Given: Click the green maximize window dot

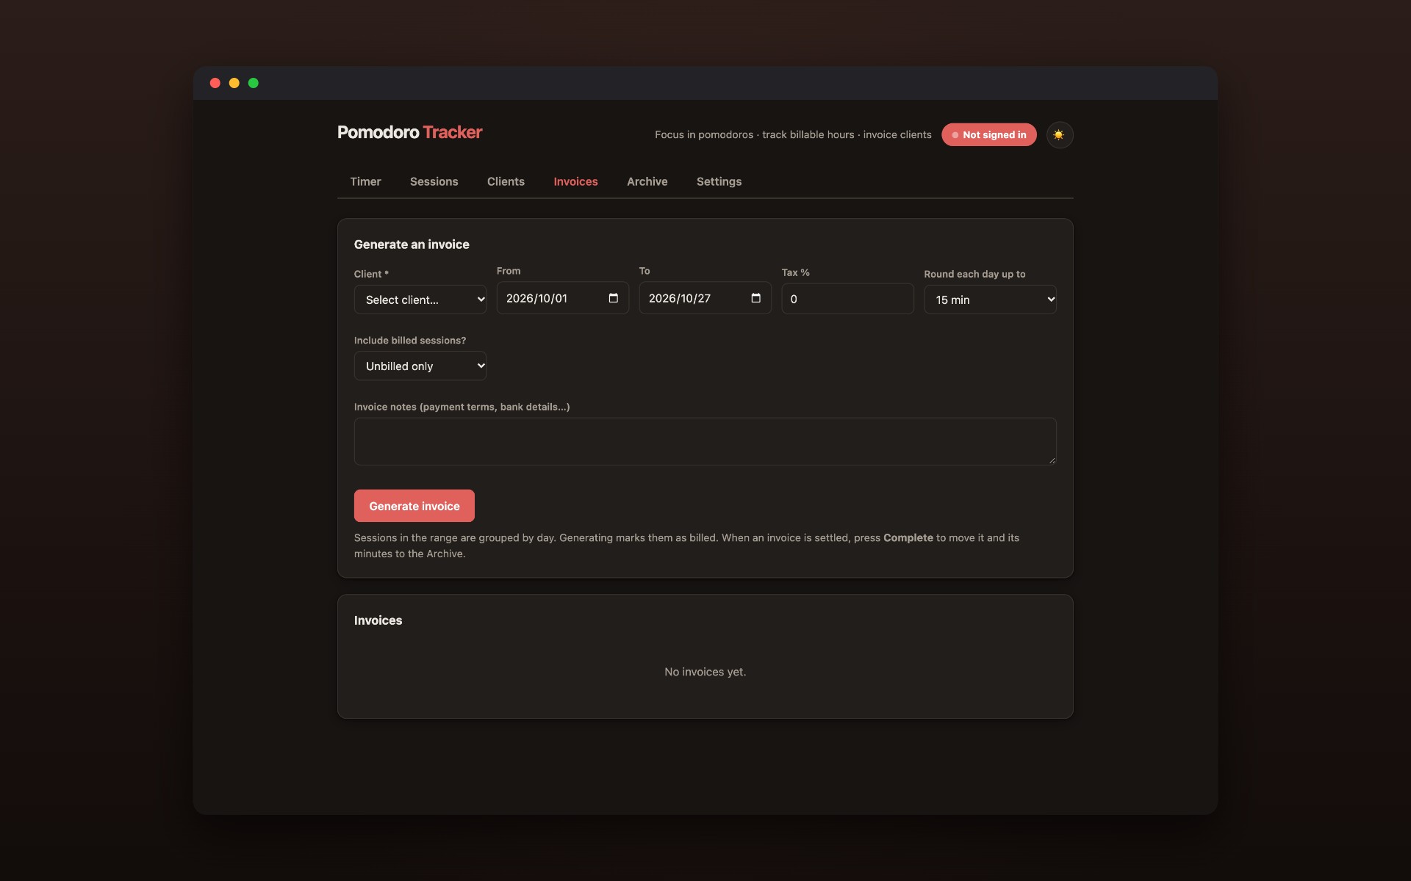Looking at the screenshot, I should pyautogui.click(x=254, y=83).
